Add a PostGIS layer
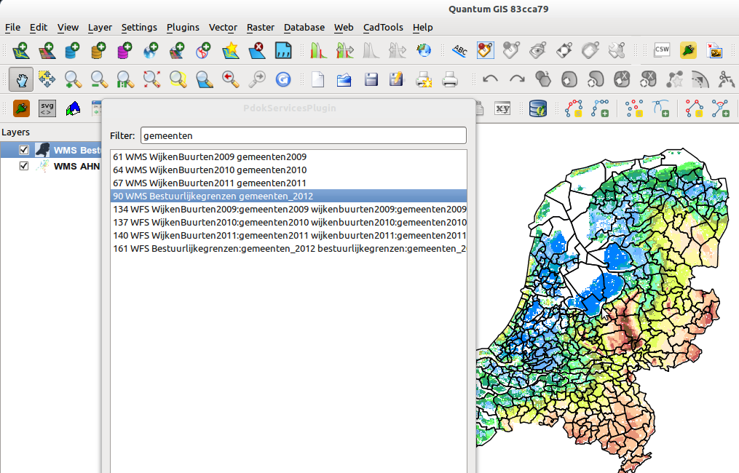 coord(71,50)
